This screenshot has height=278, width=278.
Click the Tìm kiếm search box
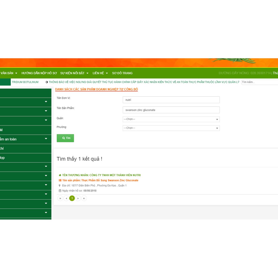click(259, 82)
